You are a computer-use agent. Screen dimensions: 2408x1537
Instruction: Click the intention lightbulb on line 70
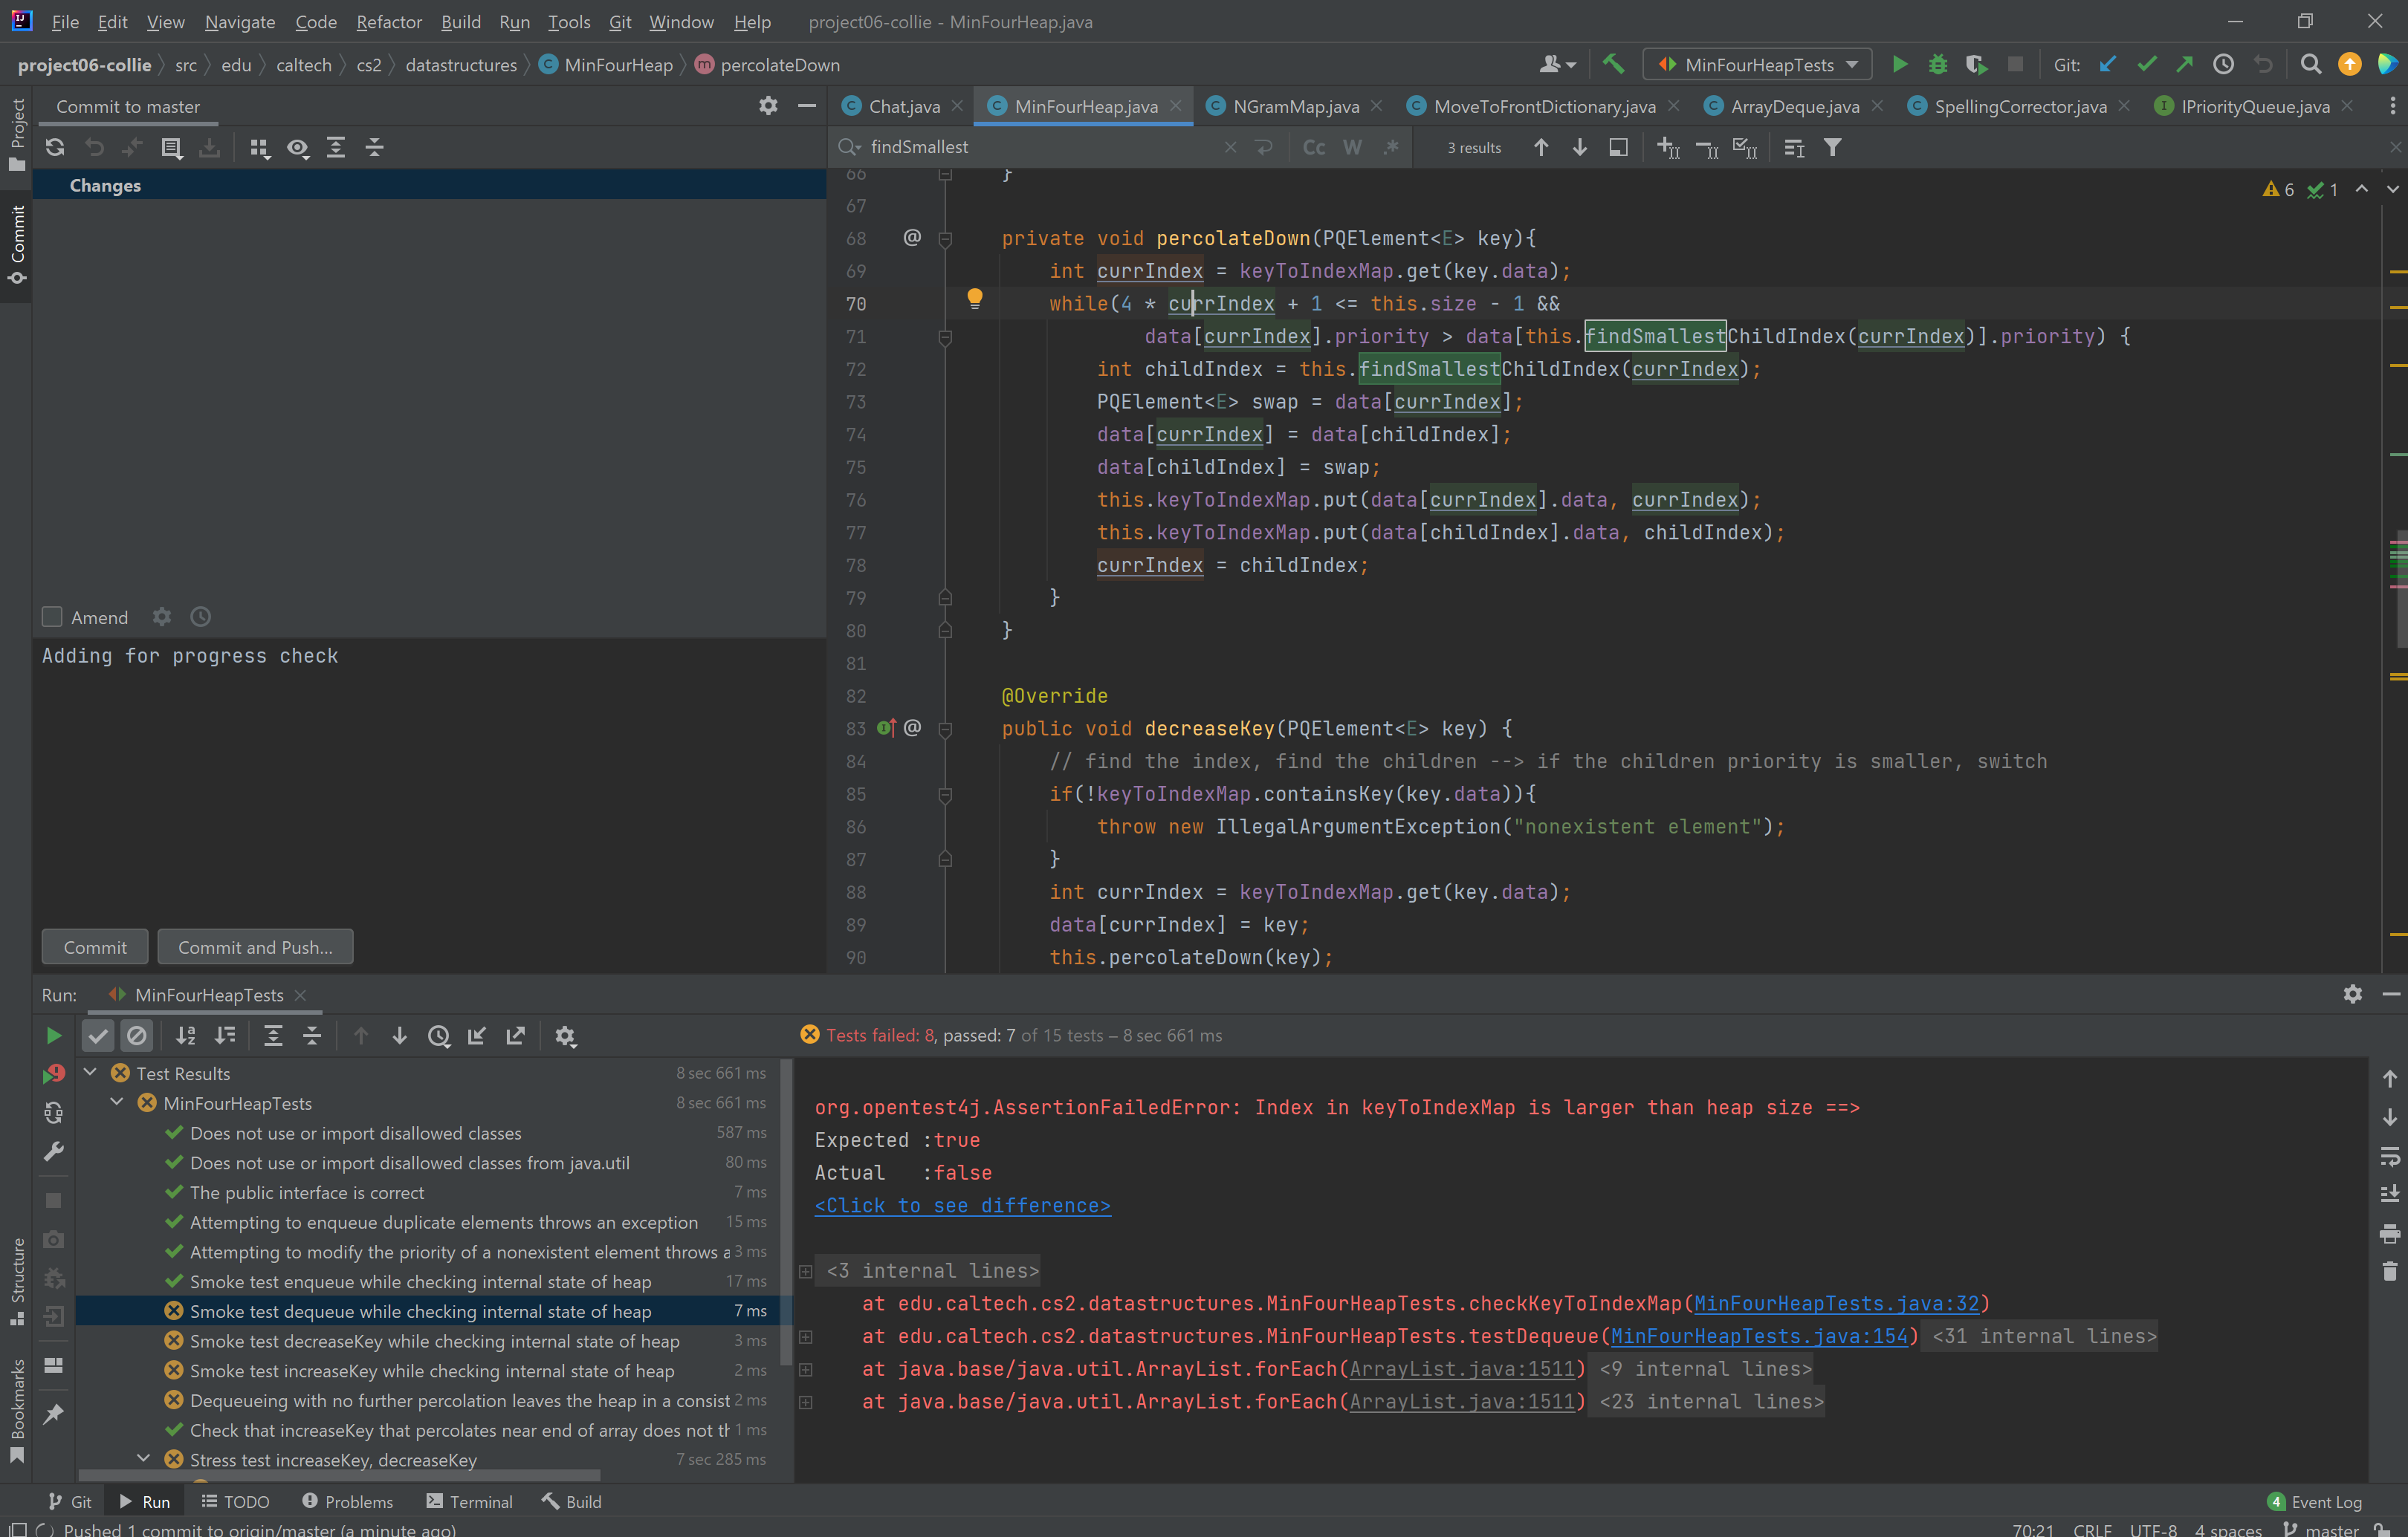coord(974,298)
